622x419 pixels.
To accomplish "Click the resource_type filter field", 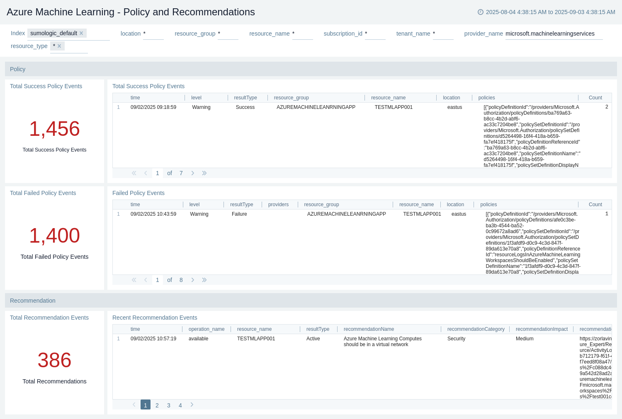I will click(69, 46).
